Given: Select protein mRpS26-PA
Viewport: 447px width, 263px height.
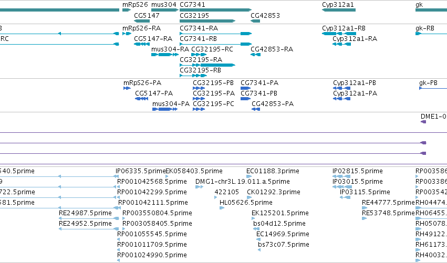Looking at the screenshot, I should point(142,83).
